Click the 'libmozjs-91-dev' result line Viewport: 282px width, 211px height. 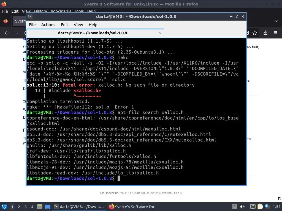pos(105,167)
